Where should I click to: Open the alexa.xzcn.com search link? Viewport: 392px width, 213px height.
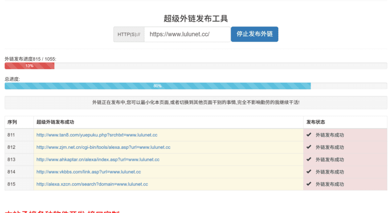pos(92,184)
